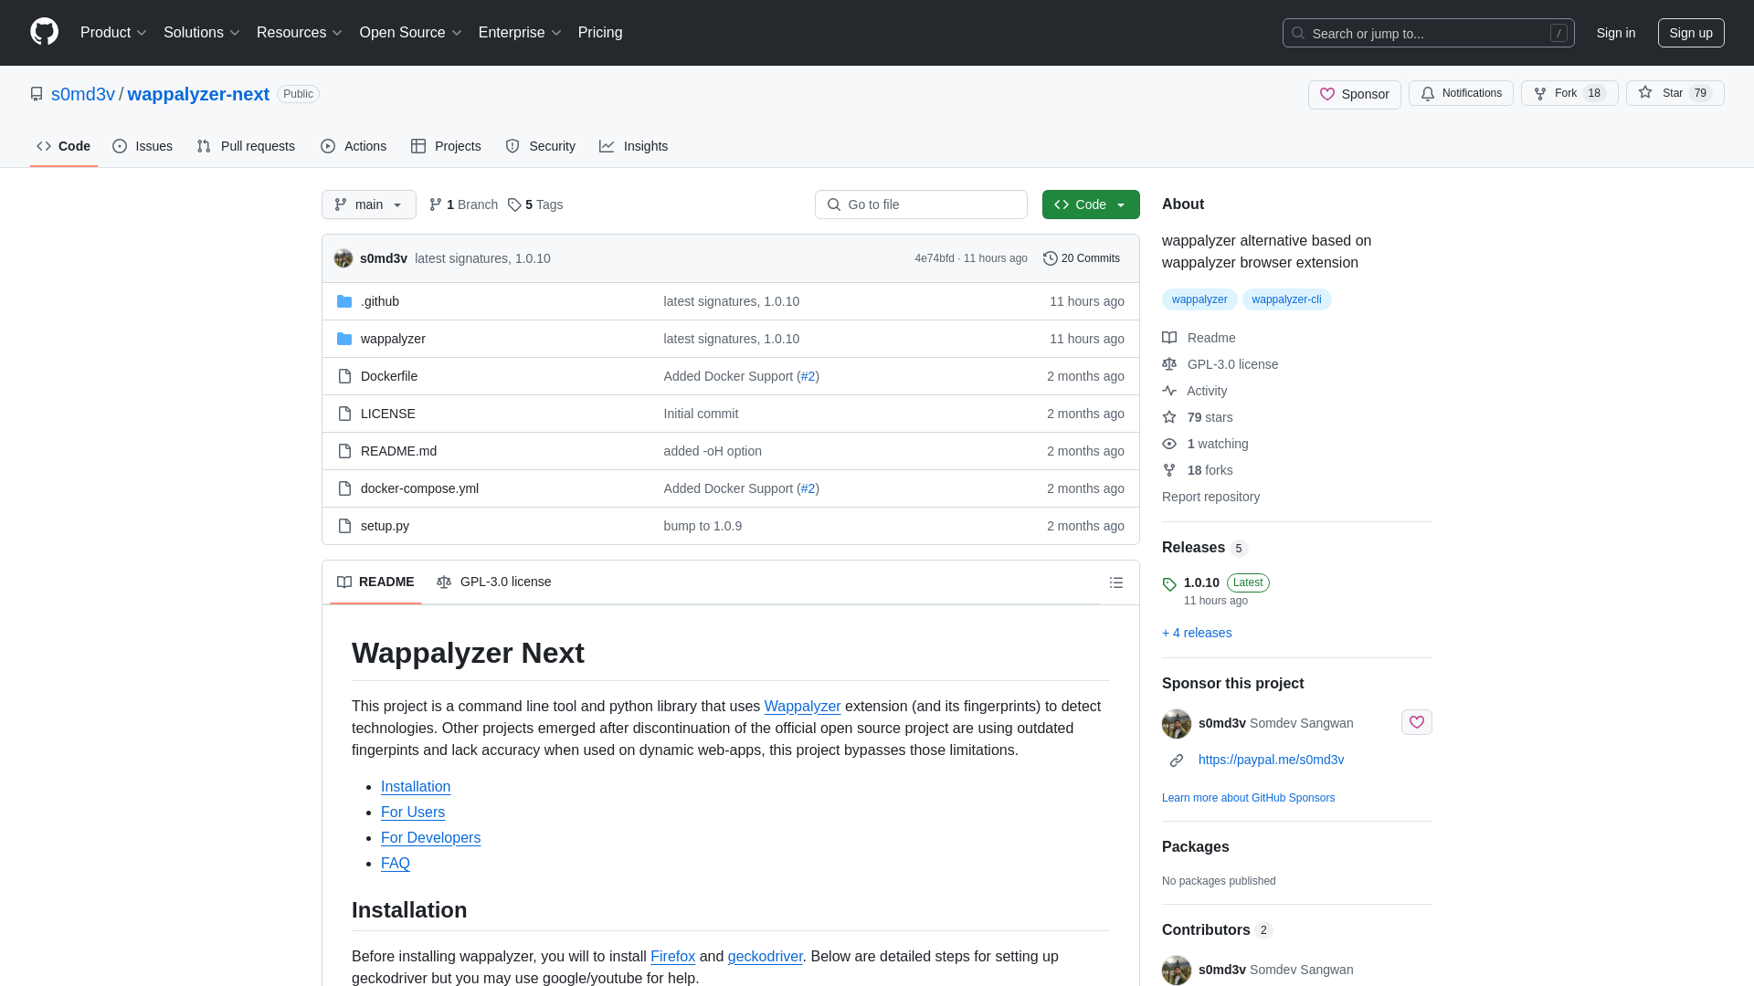
Task: Expand the Enterprise menu
Action: coord(520,33)
